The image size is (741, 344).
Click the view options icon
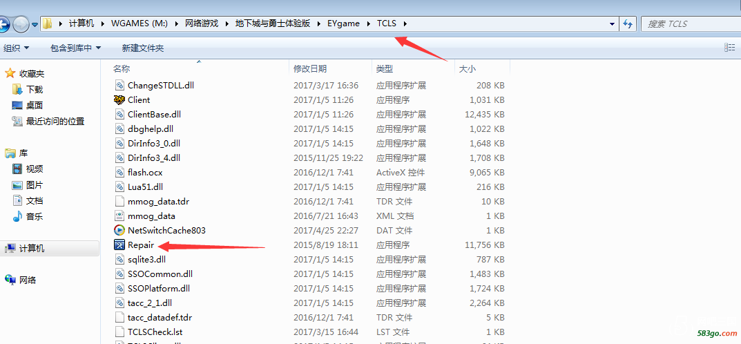click(730, 47)
